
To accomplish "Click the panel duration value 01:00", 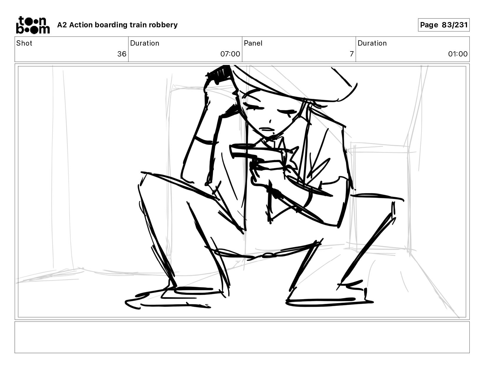I will click(458, 54).
